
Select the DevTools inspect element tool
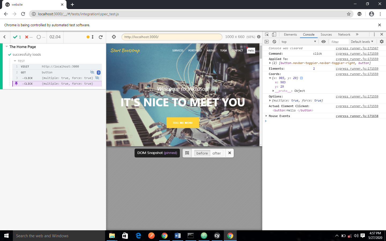coord(267,34)
